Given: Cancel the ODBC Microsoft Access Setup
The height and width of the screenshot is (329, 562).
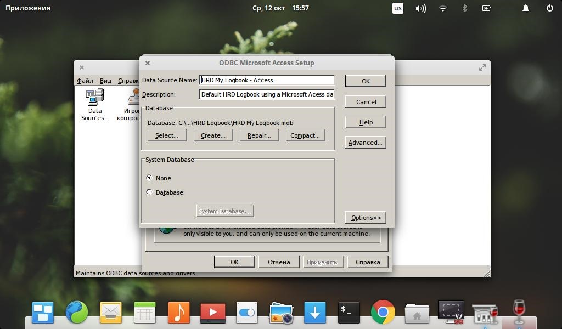Looking at the screenshot, I should pyautogui.click(x=366, y=101).
